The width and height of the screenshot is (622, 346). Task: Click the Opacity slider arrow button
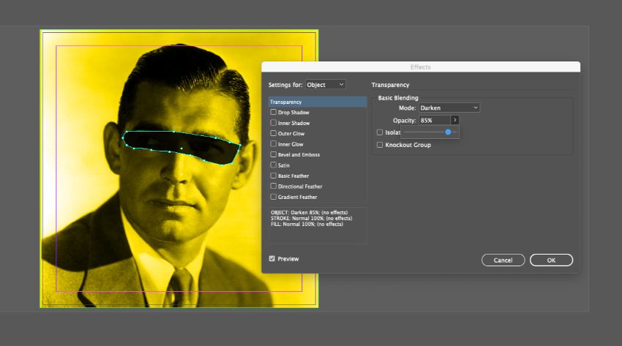[455, 120]
